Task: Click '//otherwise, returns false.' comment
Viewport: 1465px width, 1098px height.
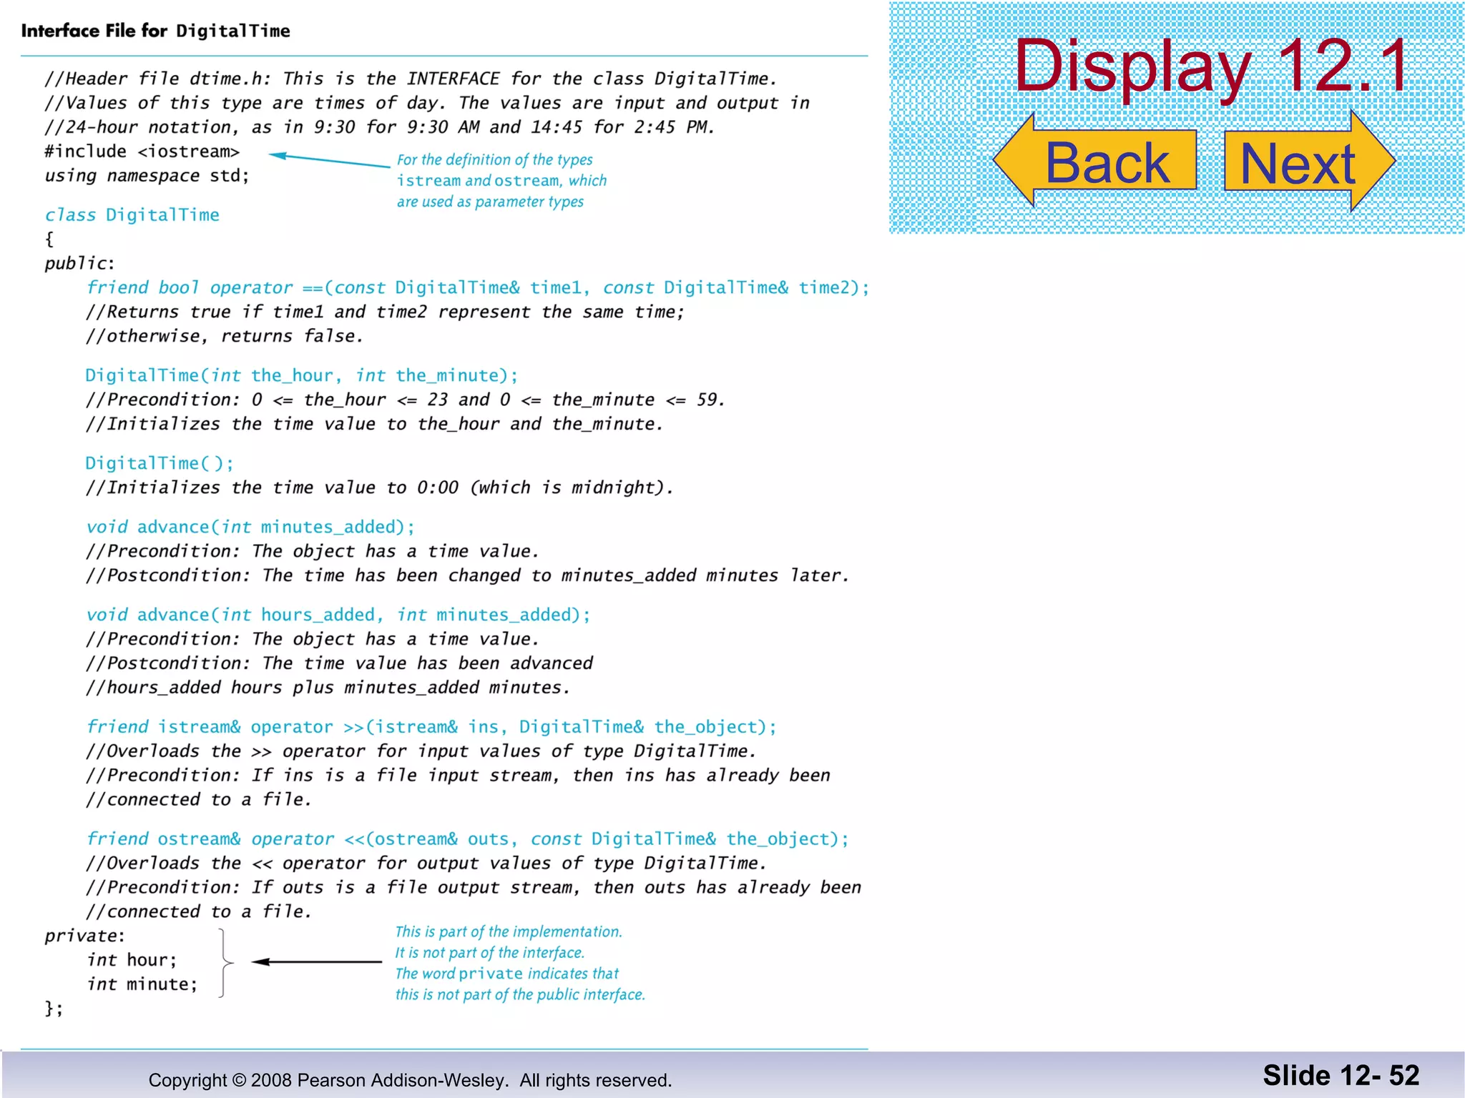Action: [x=225, y=336]
